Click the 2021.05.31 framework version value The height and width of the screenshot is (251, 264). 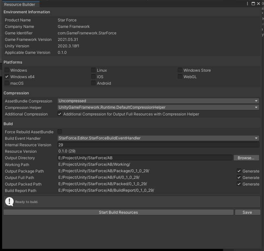click(68, 40)
